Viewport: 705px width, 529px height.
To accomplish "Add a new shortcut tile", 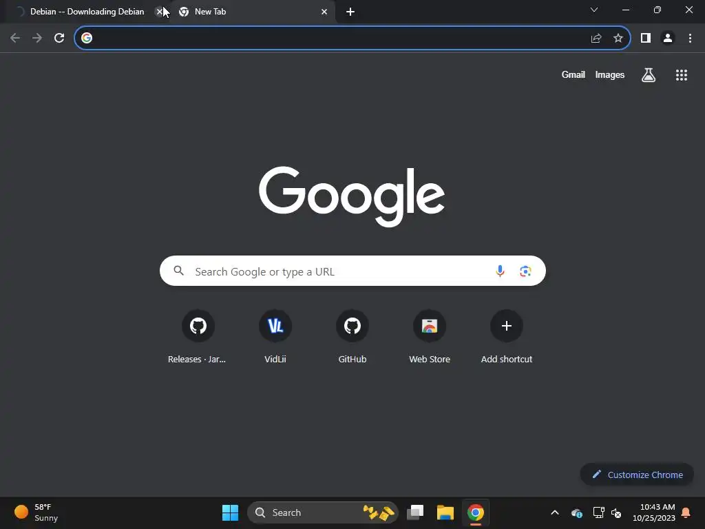I will 507,336.
